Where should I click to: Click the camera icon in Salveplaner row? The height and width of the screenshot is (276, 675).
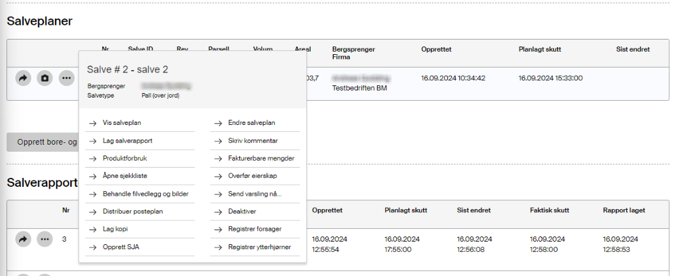coord(45,78)
